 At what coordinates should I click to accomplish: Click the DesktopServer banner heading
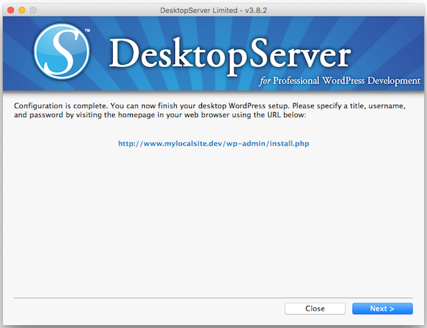point(230,56)
